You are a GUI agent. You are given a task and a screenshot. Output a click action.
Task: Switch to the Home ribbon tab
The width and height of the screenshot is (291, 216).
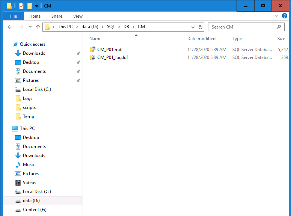35,16
